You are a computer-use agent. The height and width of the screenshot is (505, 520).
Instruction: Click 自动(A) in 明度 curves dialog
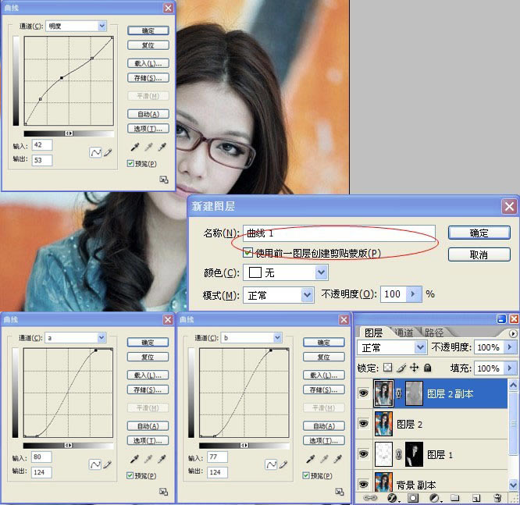click(148, 114)
